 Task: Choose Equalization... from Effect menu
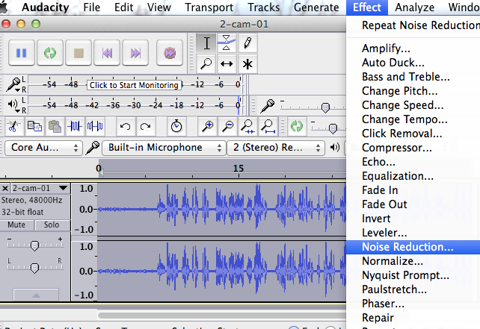click(413, 176)
